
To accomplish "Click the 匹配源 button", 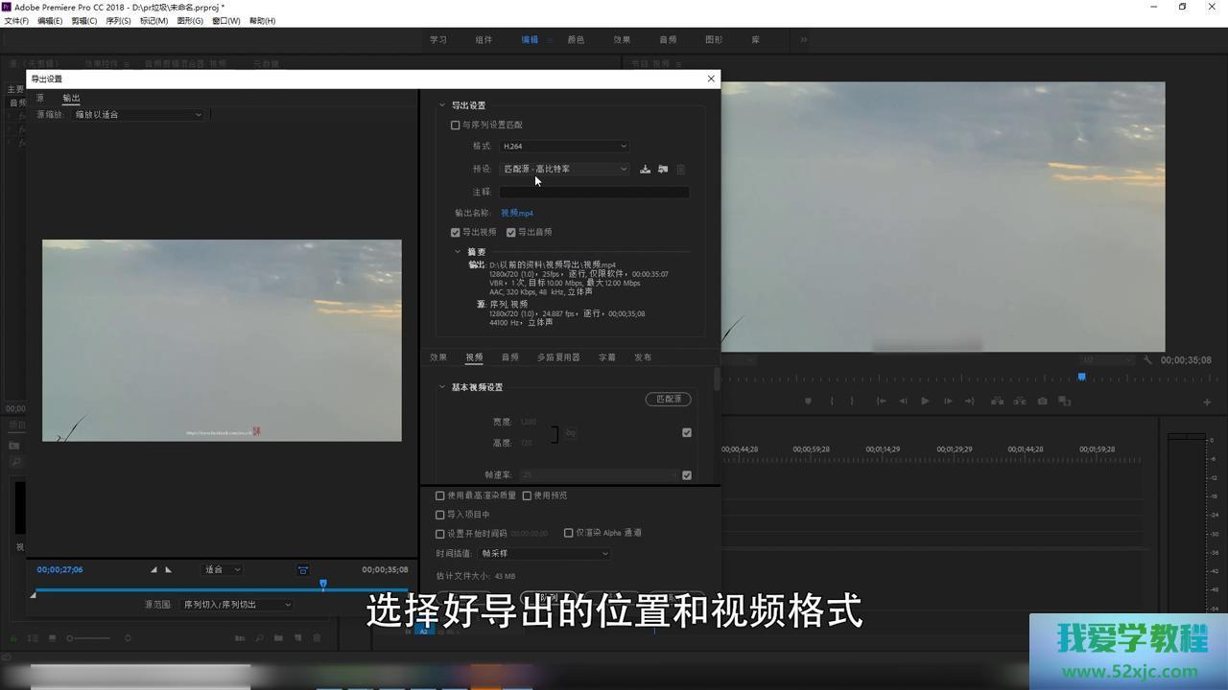I will click(668, 399).
